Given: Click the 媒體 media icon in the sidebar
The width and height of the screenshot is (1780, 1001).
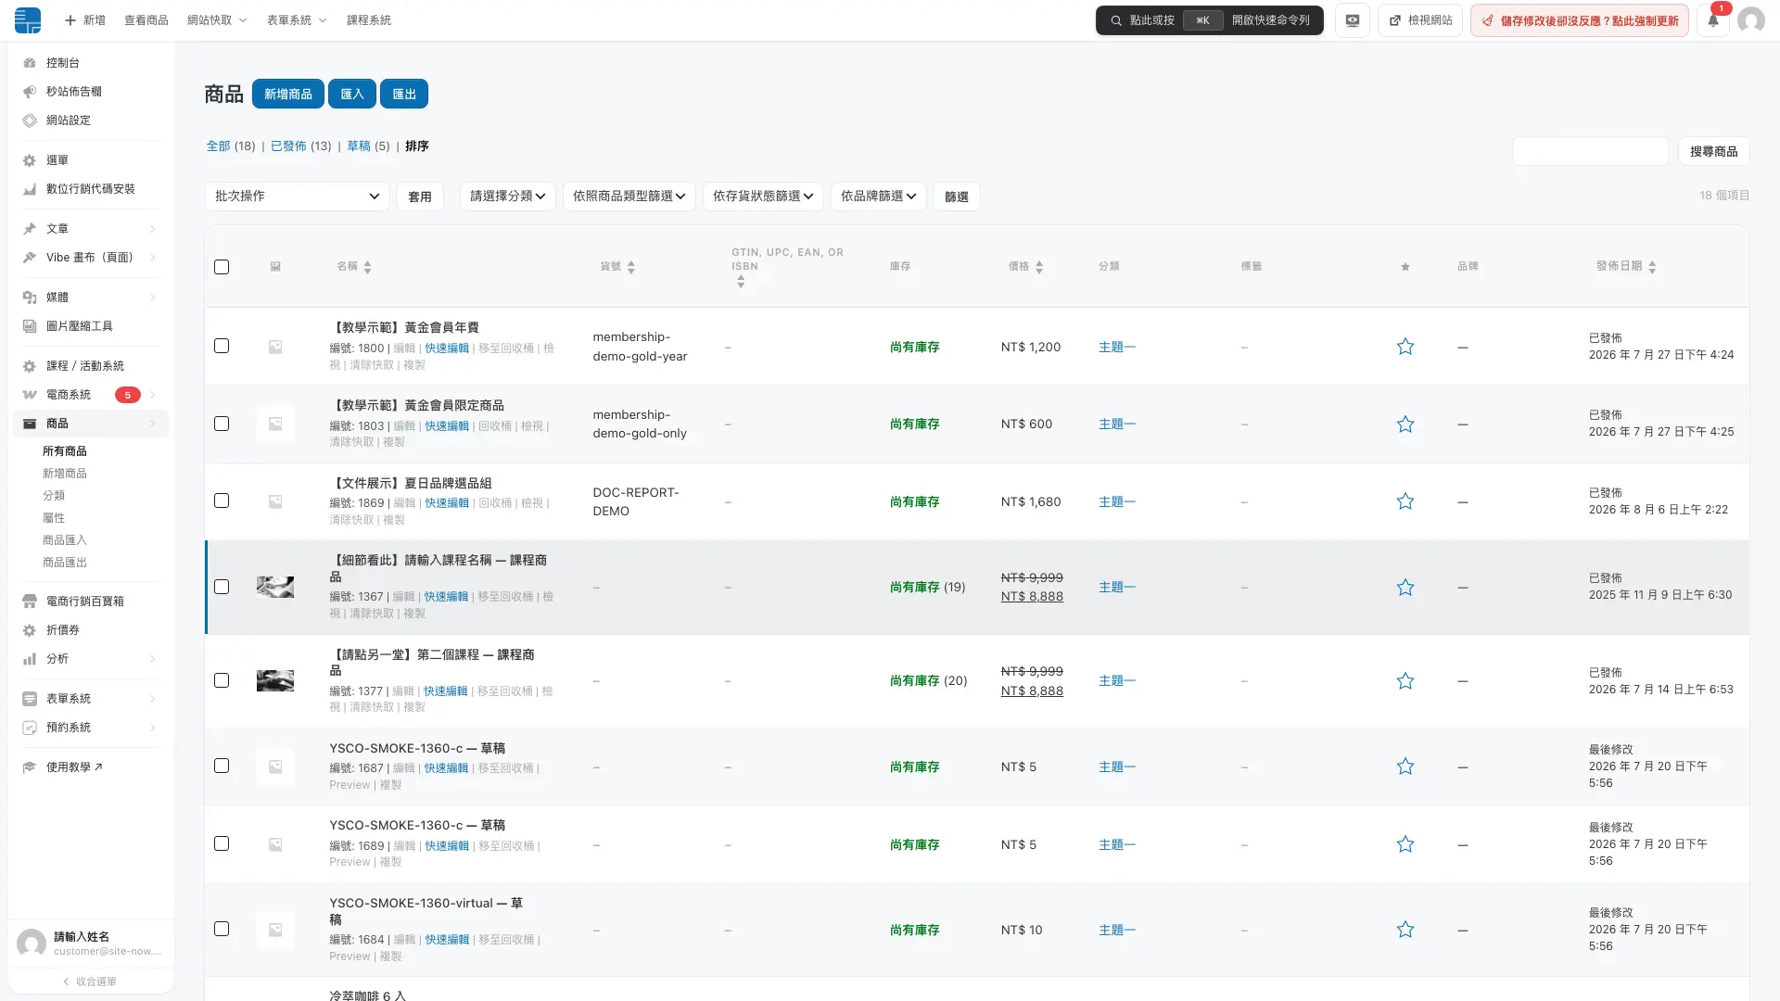Looking at the screenshot, I should click(30, 298).
